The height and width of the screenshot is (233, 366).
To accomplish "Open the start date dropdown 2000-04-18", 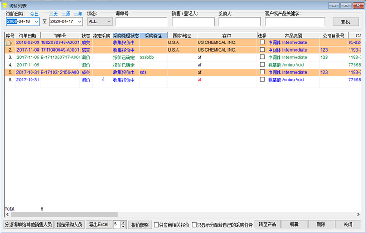I will [x=36, y=21].
